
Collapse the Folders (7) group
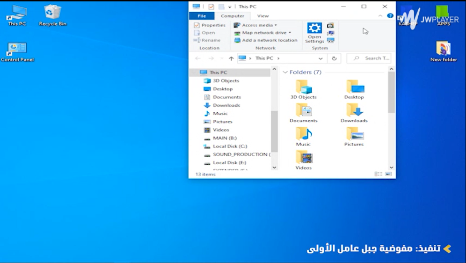[285, 72]
